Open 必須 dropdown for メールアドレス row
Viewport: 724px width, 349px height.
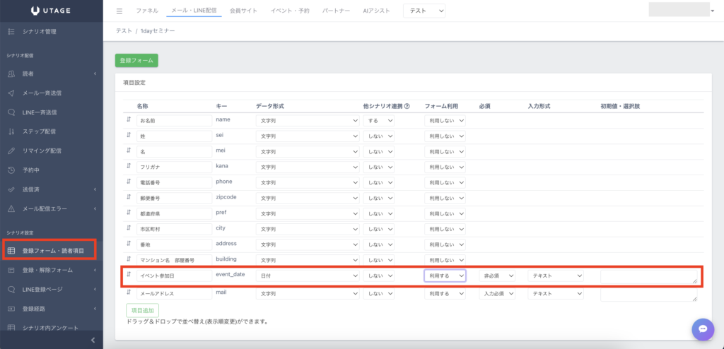[x=497, y=293]
